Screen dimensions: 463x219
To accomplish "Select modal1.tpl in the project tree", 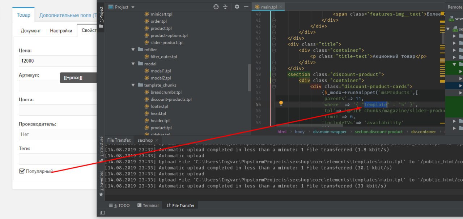I will pos(161,71).
